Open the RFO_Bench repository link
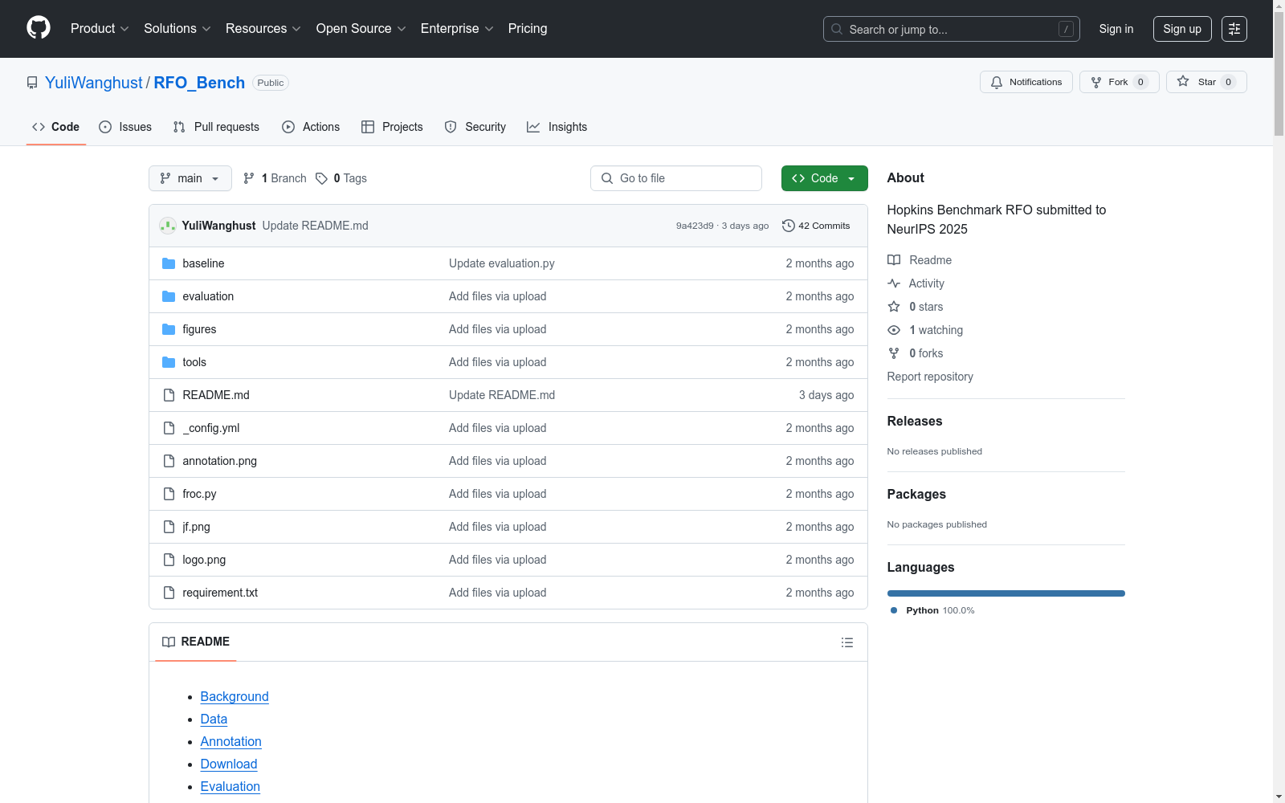Screen dimensions: 1285x803 click(199, 83)
